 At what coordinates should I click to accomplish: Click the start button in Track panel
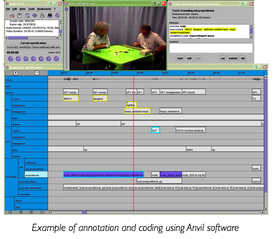(x=180, y=58)
